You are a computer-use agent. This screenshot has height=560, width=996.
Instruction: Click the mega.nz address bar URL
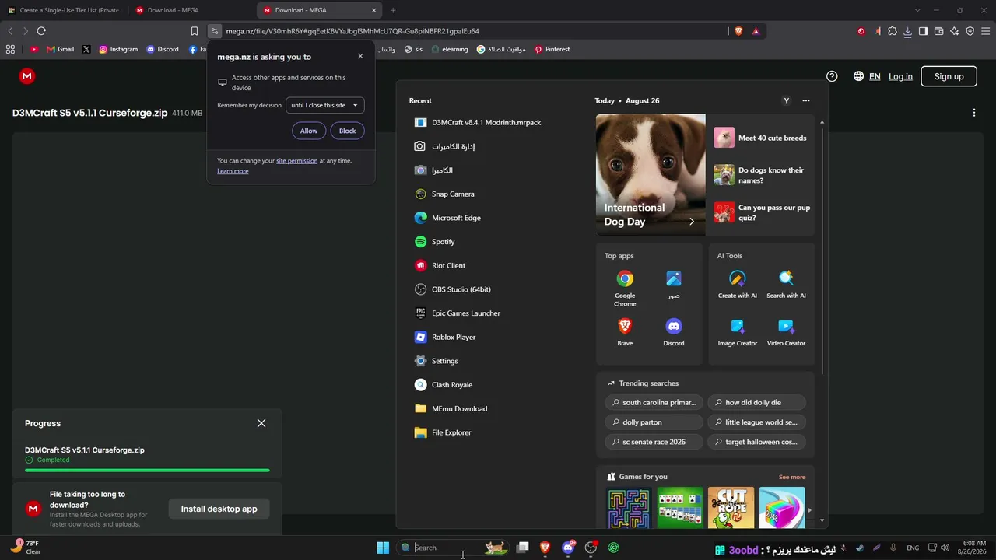coord(352,31)
